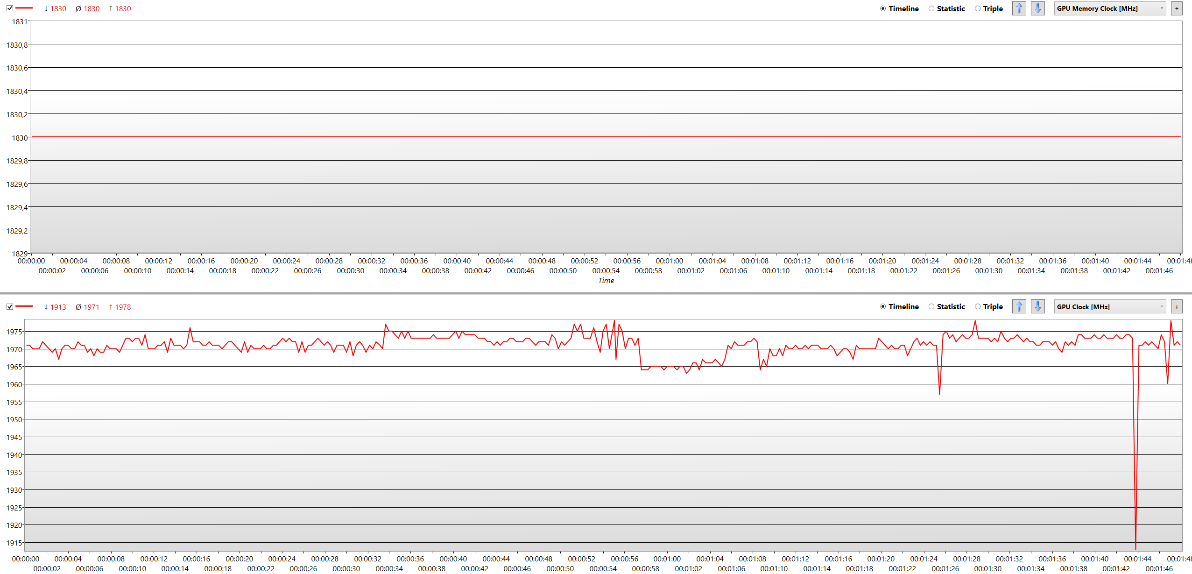This screenshot has width=1192, height=574.
Task: Click the red line swatch of GPU Memory Clock
Action: pyautogui.click(x=24, y=8)
